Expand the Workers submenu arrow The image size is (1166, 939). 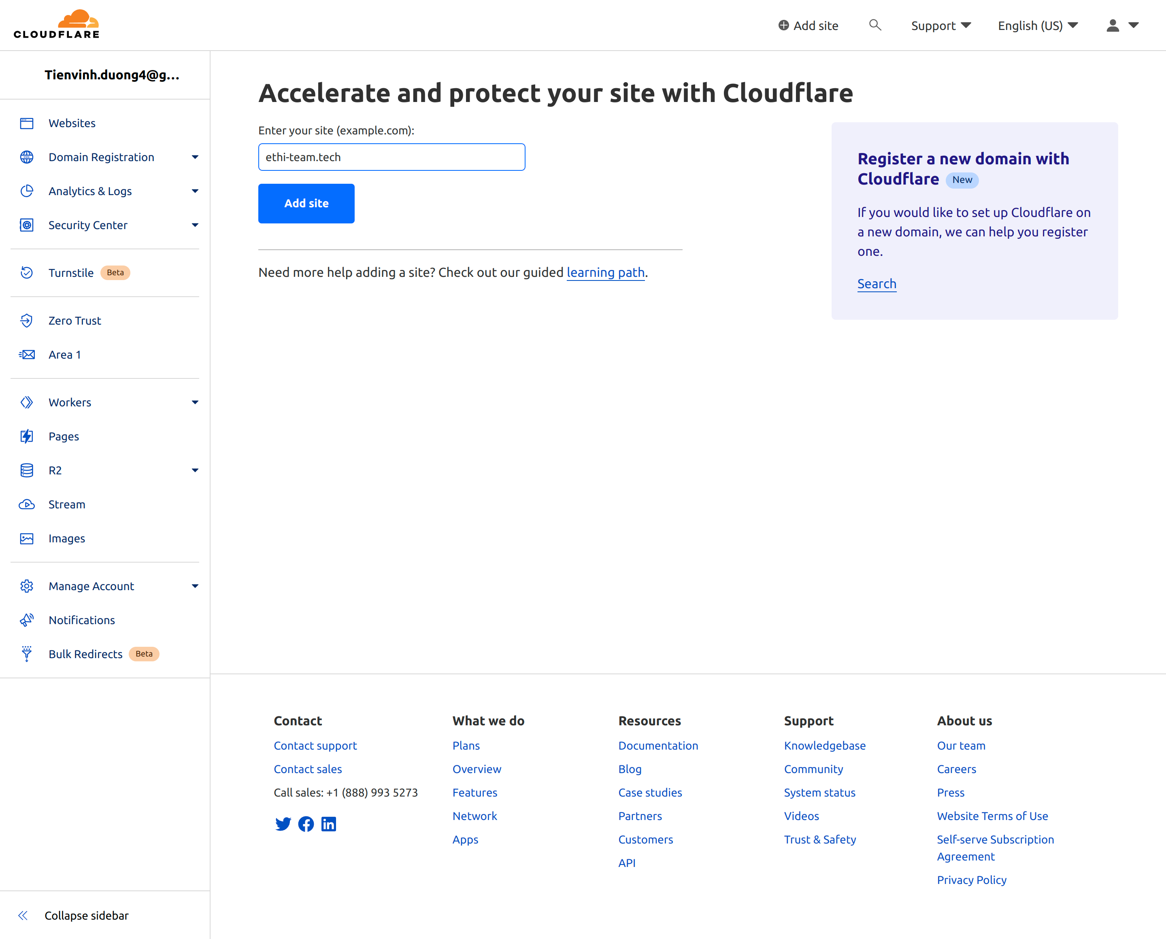point(195,402)
